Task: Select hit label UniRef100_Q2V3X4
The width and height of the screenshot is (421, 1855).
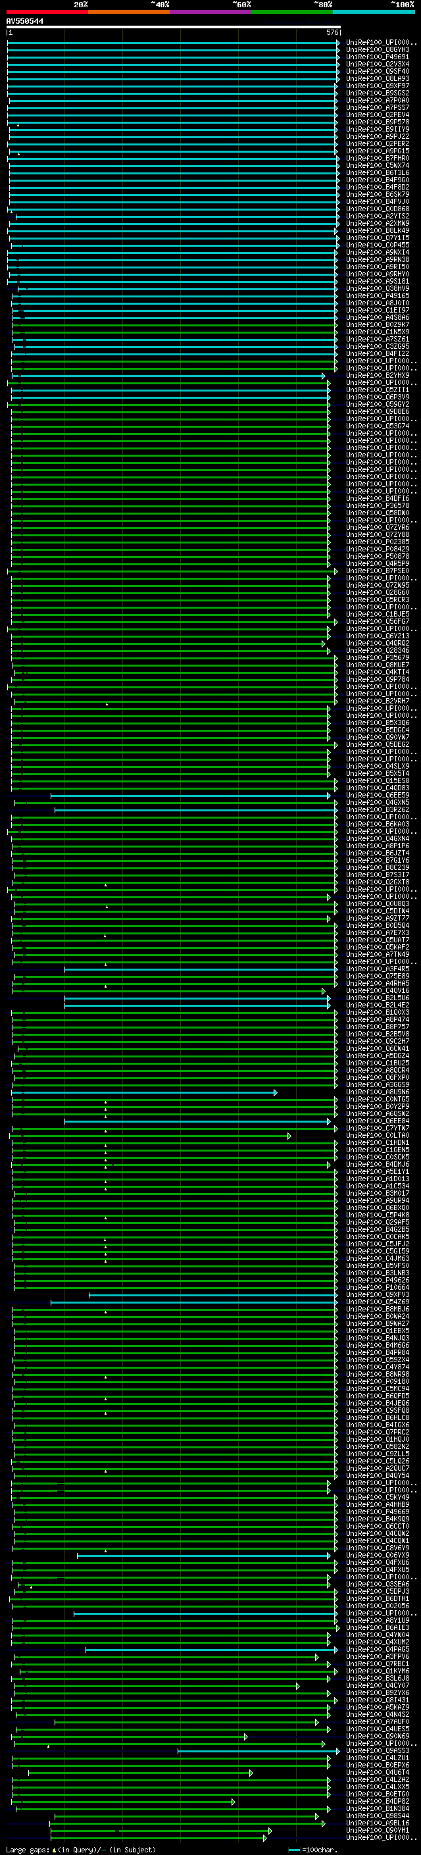Action: [x=378, y=64]
